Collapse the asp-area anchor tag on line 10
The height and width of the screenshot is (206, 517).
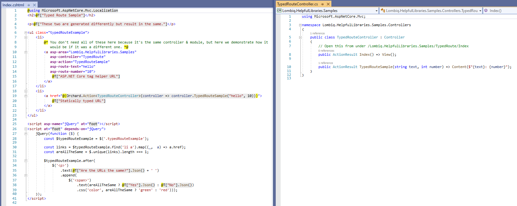click(26, 52)
